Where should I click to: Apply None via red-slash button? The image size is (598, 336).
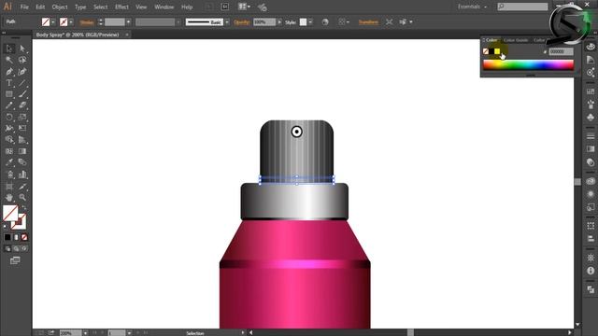coord(24,237)
